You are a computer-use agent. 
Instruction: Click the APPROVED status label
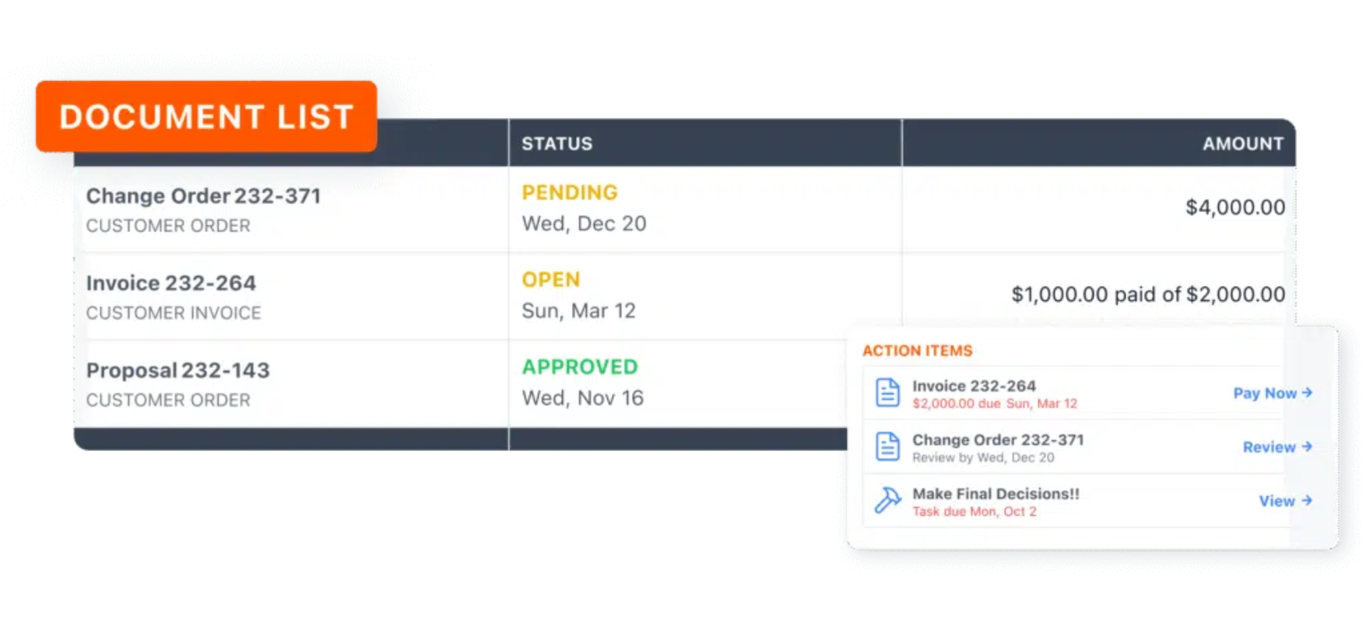click(x=580, y=367)
